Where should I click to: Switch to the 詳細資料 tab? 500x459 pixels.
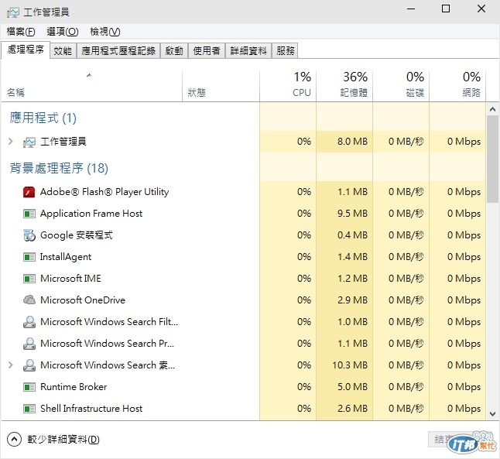[x=248, y=51]
